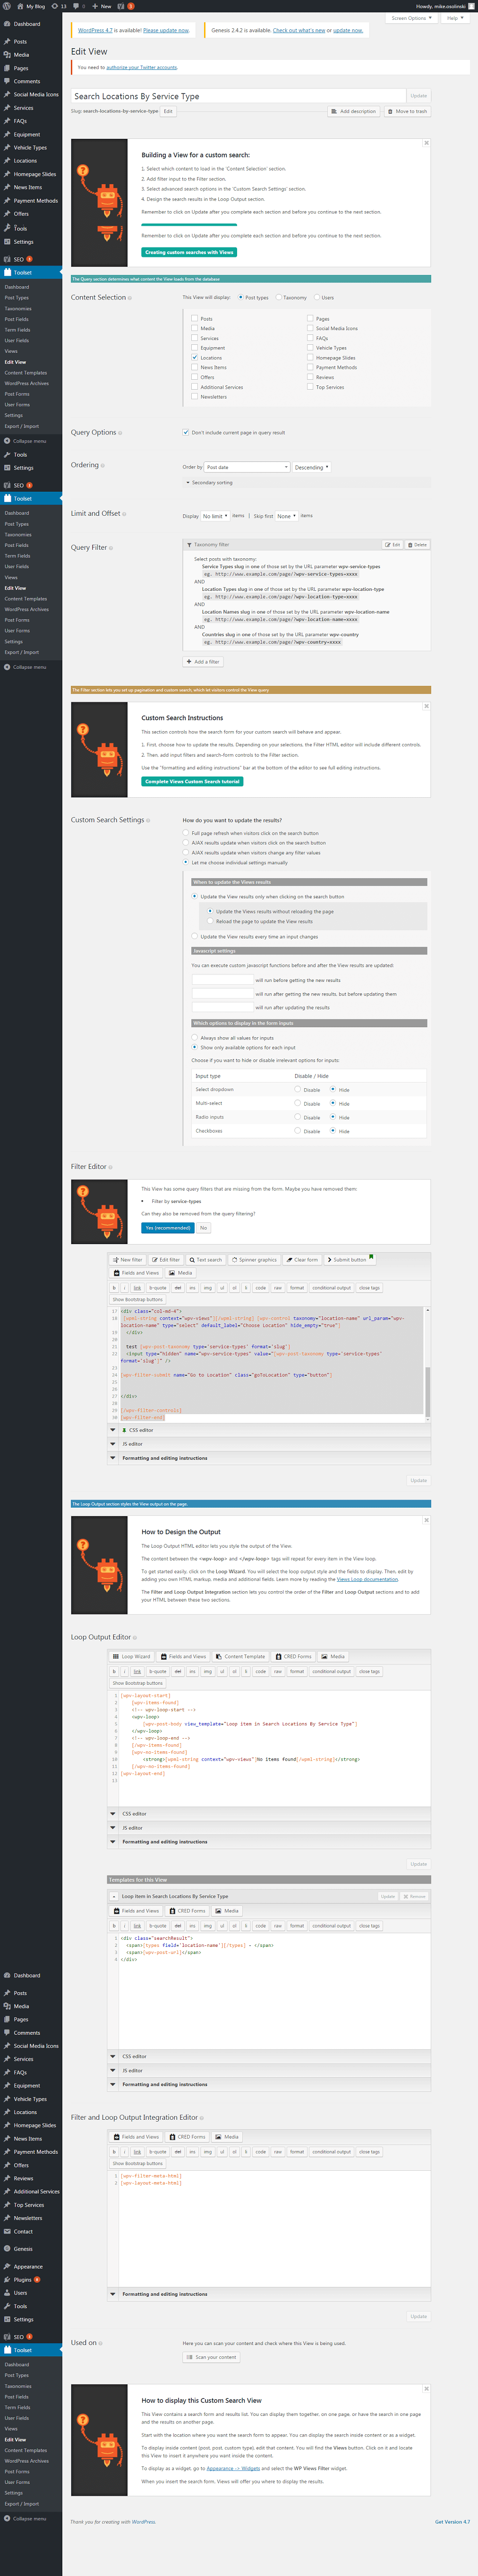Open the 'No limit' display dropdown
478x2576 pixels.
215,516
